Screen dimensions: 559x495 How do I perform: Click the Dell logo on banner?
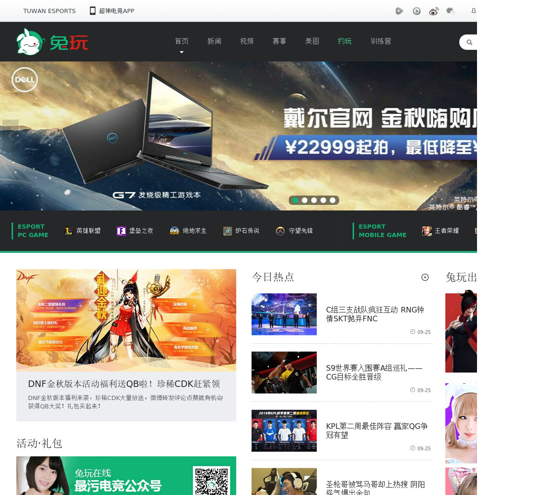click(24, 80)
